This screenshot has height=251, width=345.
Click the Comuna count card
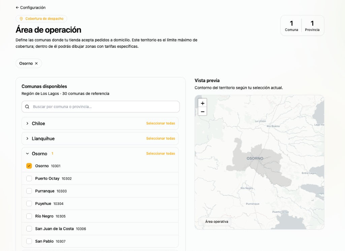[291, 26]
